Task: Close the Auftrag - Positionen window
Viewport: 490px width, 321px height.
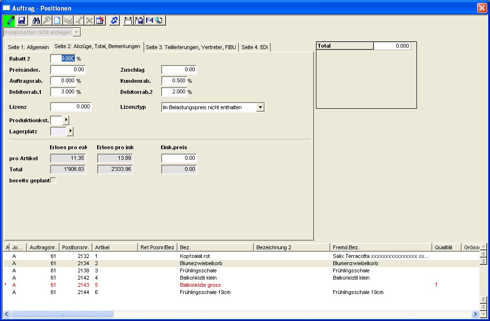Action: pyautogui.click(x=481, y=8)
